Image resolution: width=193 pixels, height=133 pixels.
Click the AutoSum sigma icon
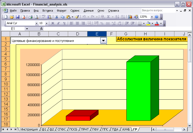pos(108,17)
